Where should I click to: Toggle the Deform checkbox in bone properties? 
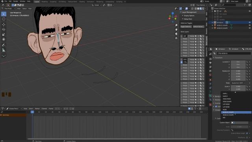(x=216, y=106)
